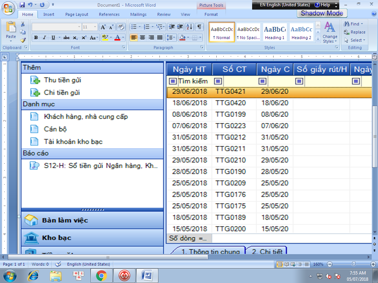Apply the Normal style
Image resolution: width=378 pixels, height=283 pixels.
[x=221, y=32]
